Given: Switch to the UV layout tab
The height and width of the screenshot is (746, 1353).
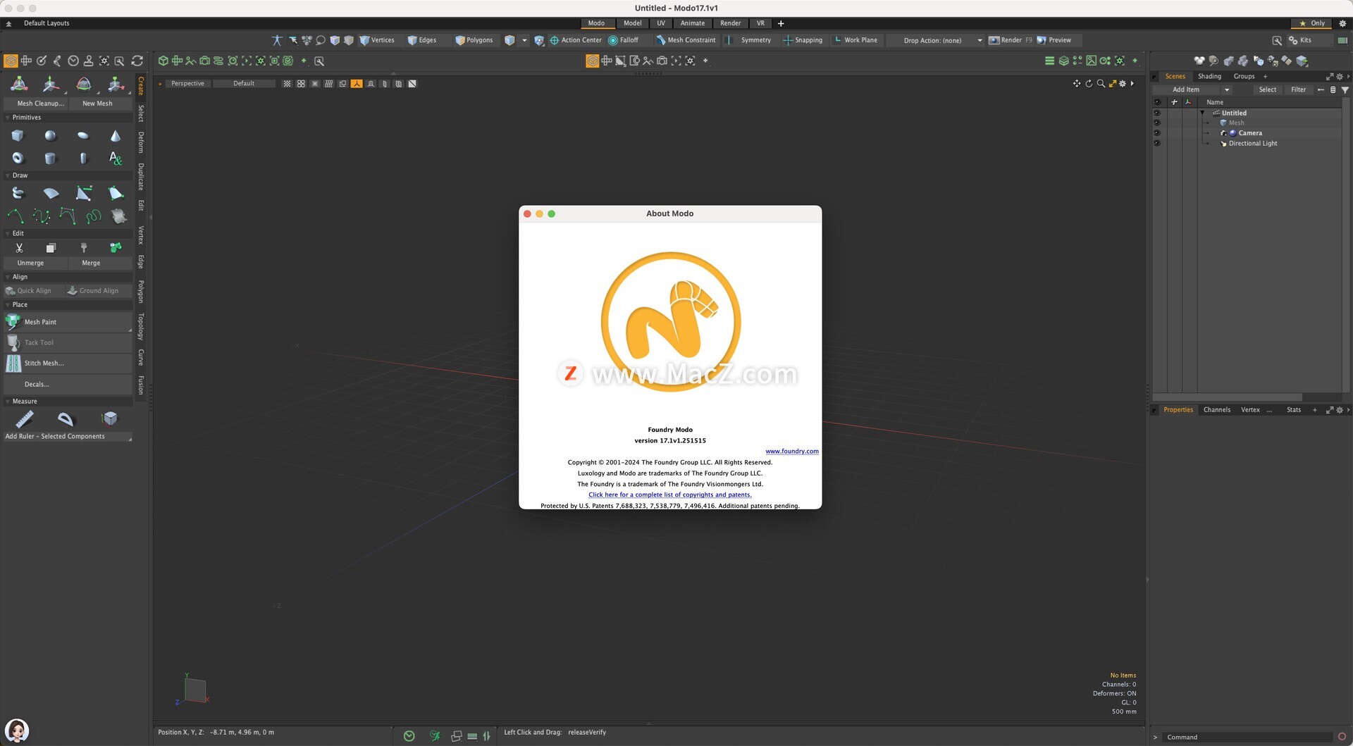Looking at the screenshot, I should 661,23.
